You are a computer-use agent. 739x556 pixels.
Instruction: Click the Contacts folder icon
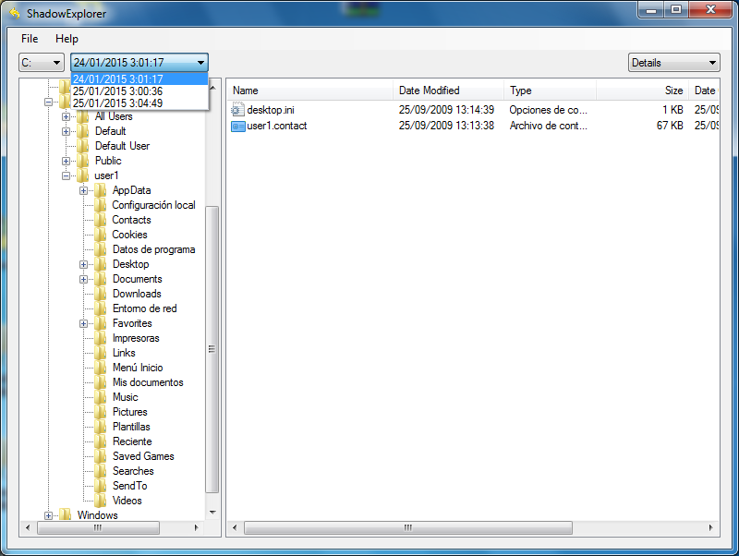coord(100,220)
